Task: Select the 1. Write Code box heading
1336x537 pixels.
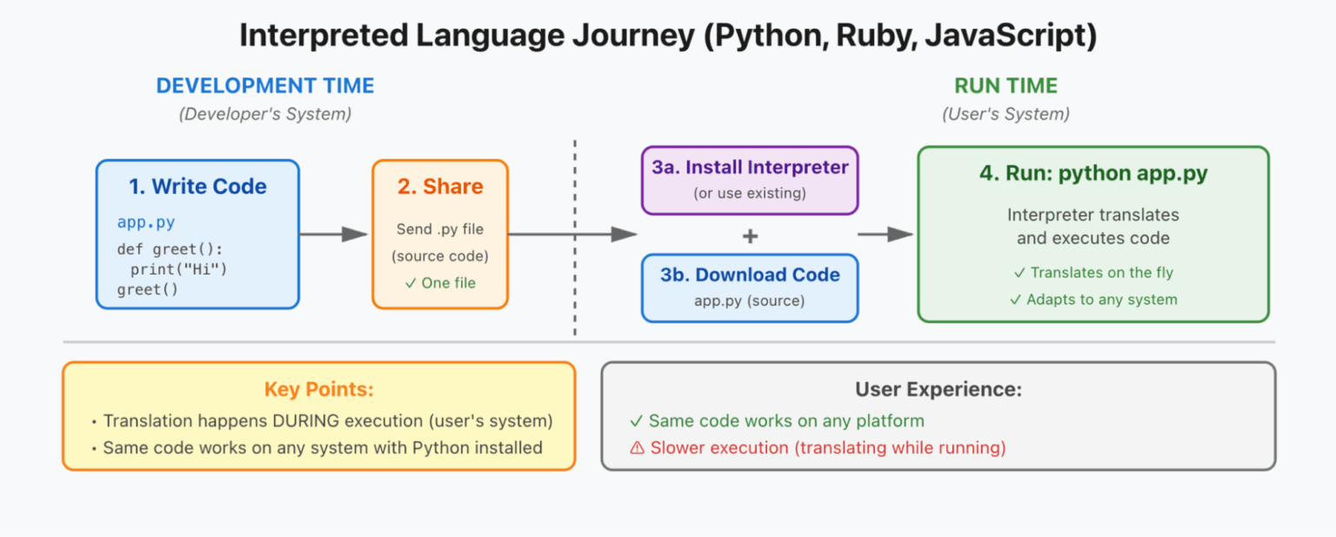Action: click(x=197, y=187)
